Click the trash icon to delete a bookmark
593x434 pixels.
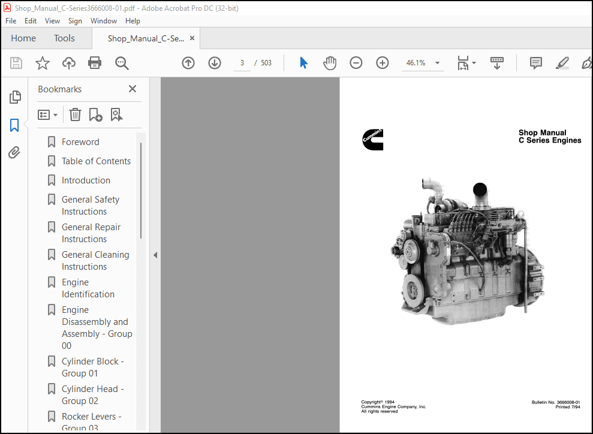pyautogui.click(x=75, y=114)
